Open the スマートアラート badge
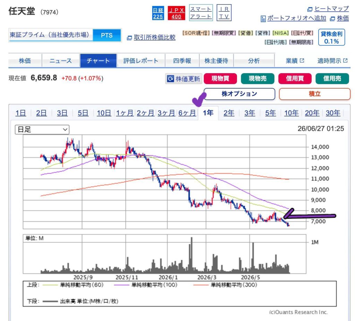The height and width of the screenshot is (321, 355). tap(201, 13)
